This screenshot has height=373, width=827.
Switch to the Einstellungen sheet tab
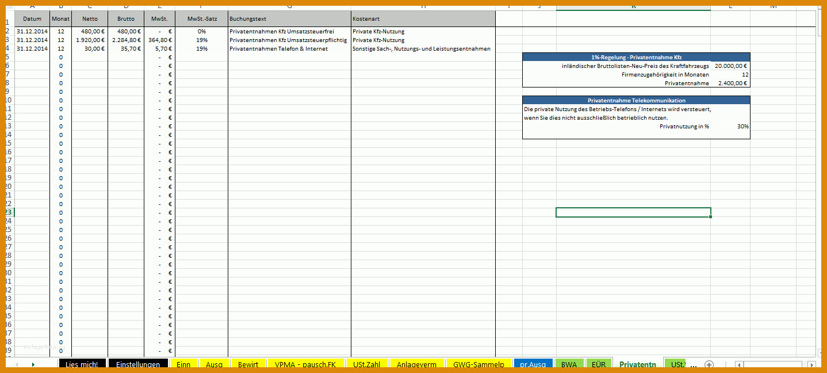(138, 364)
